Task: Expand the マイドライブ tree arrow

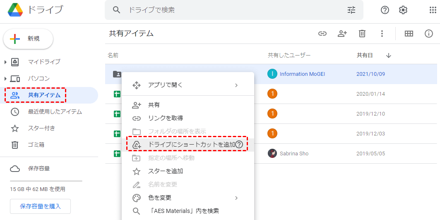Action: point(5,62)
